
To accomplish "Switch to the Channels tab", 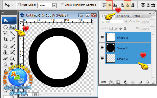I will [123, 16].
